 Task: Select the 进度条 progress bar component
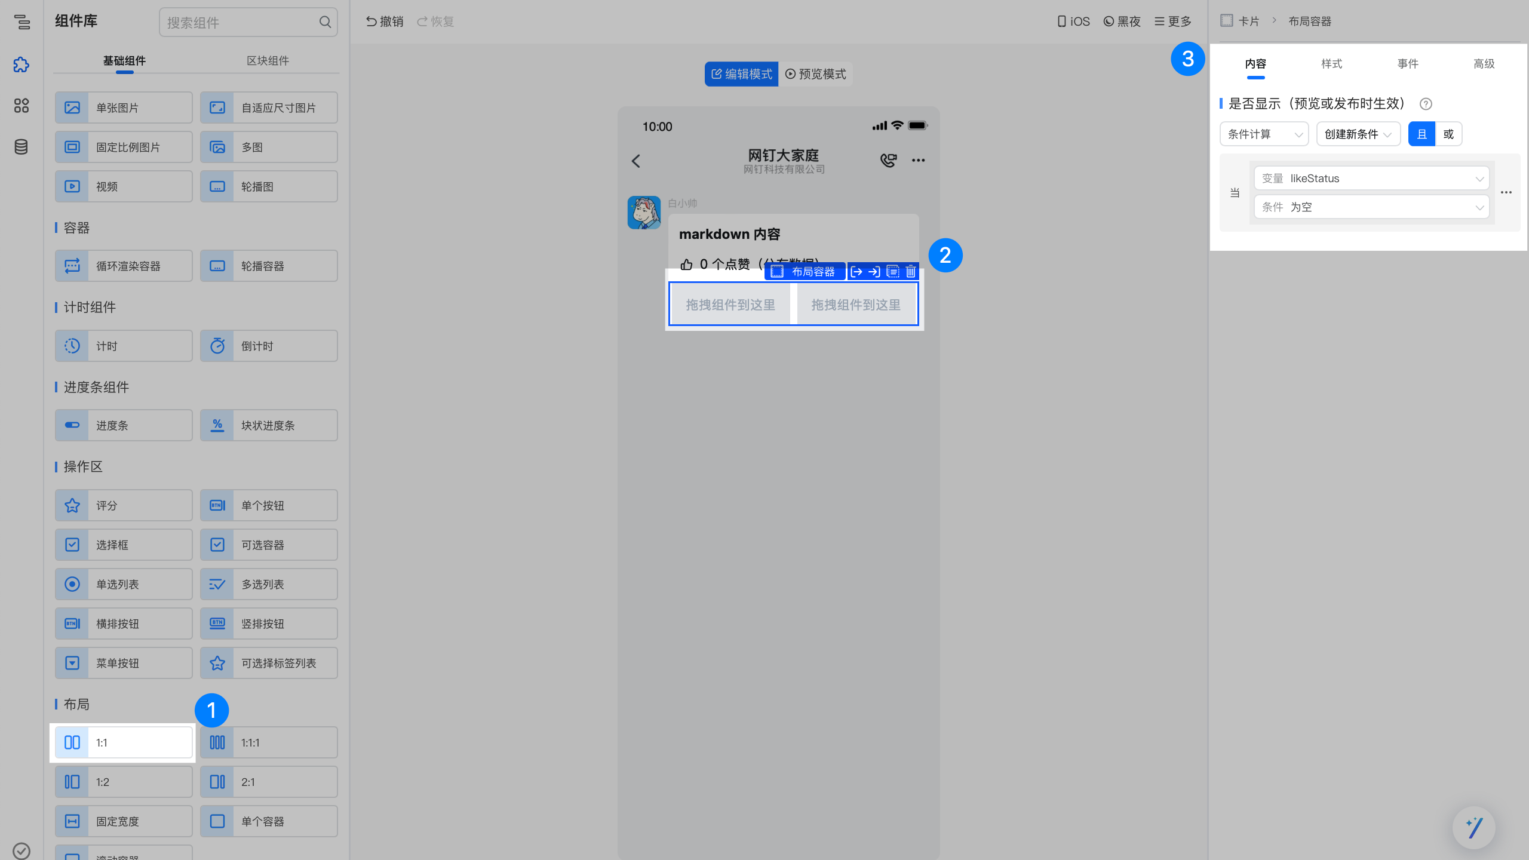(x=124, y=425)
